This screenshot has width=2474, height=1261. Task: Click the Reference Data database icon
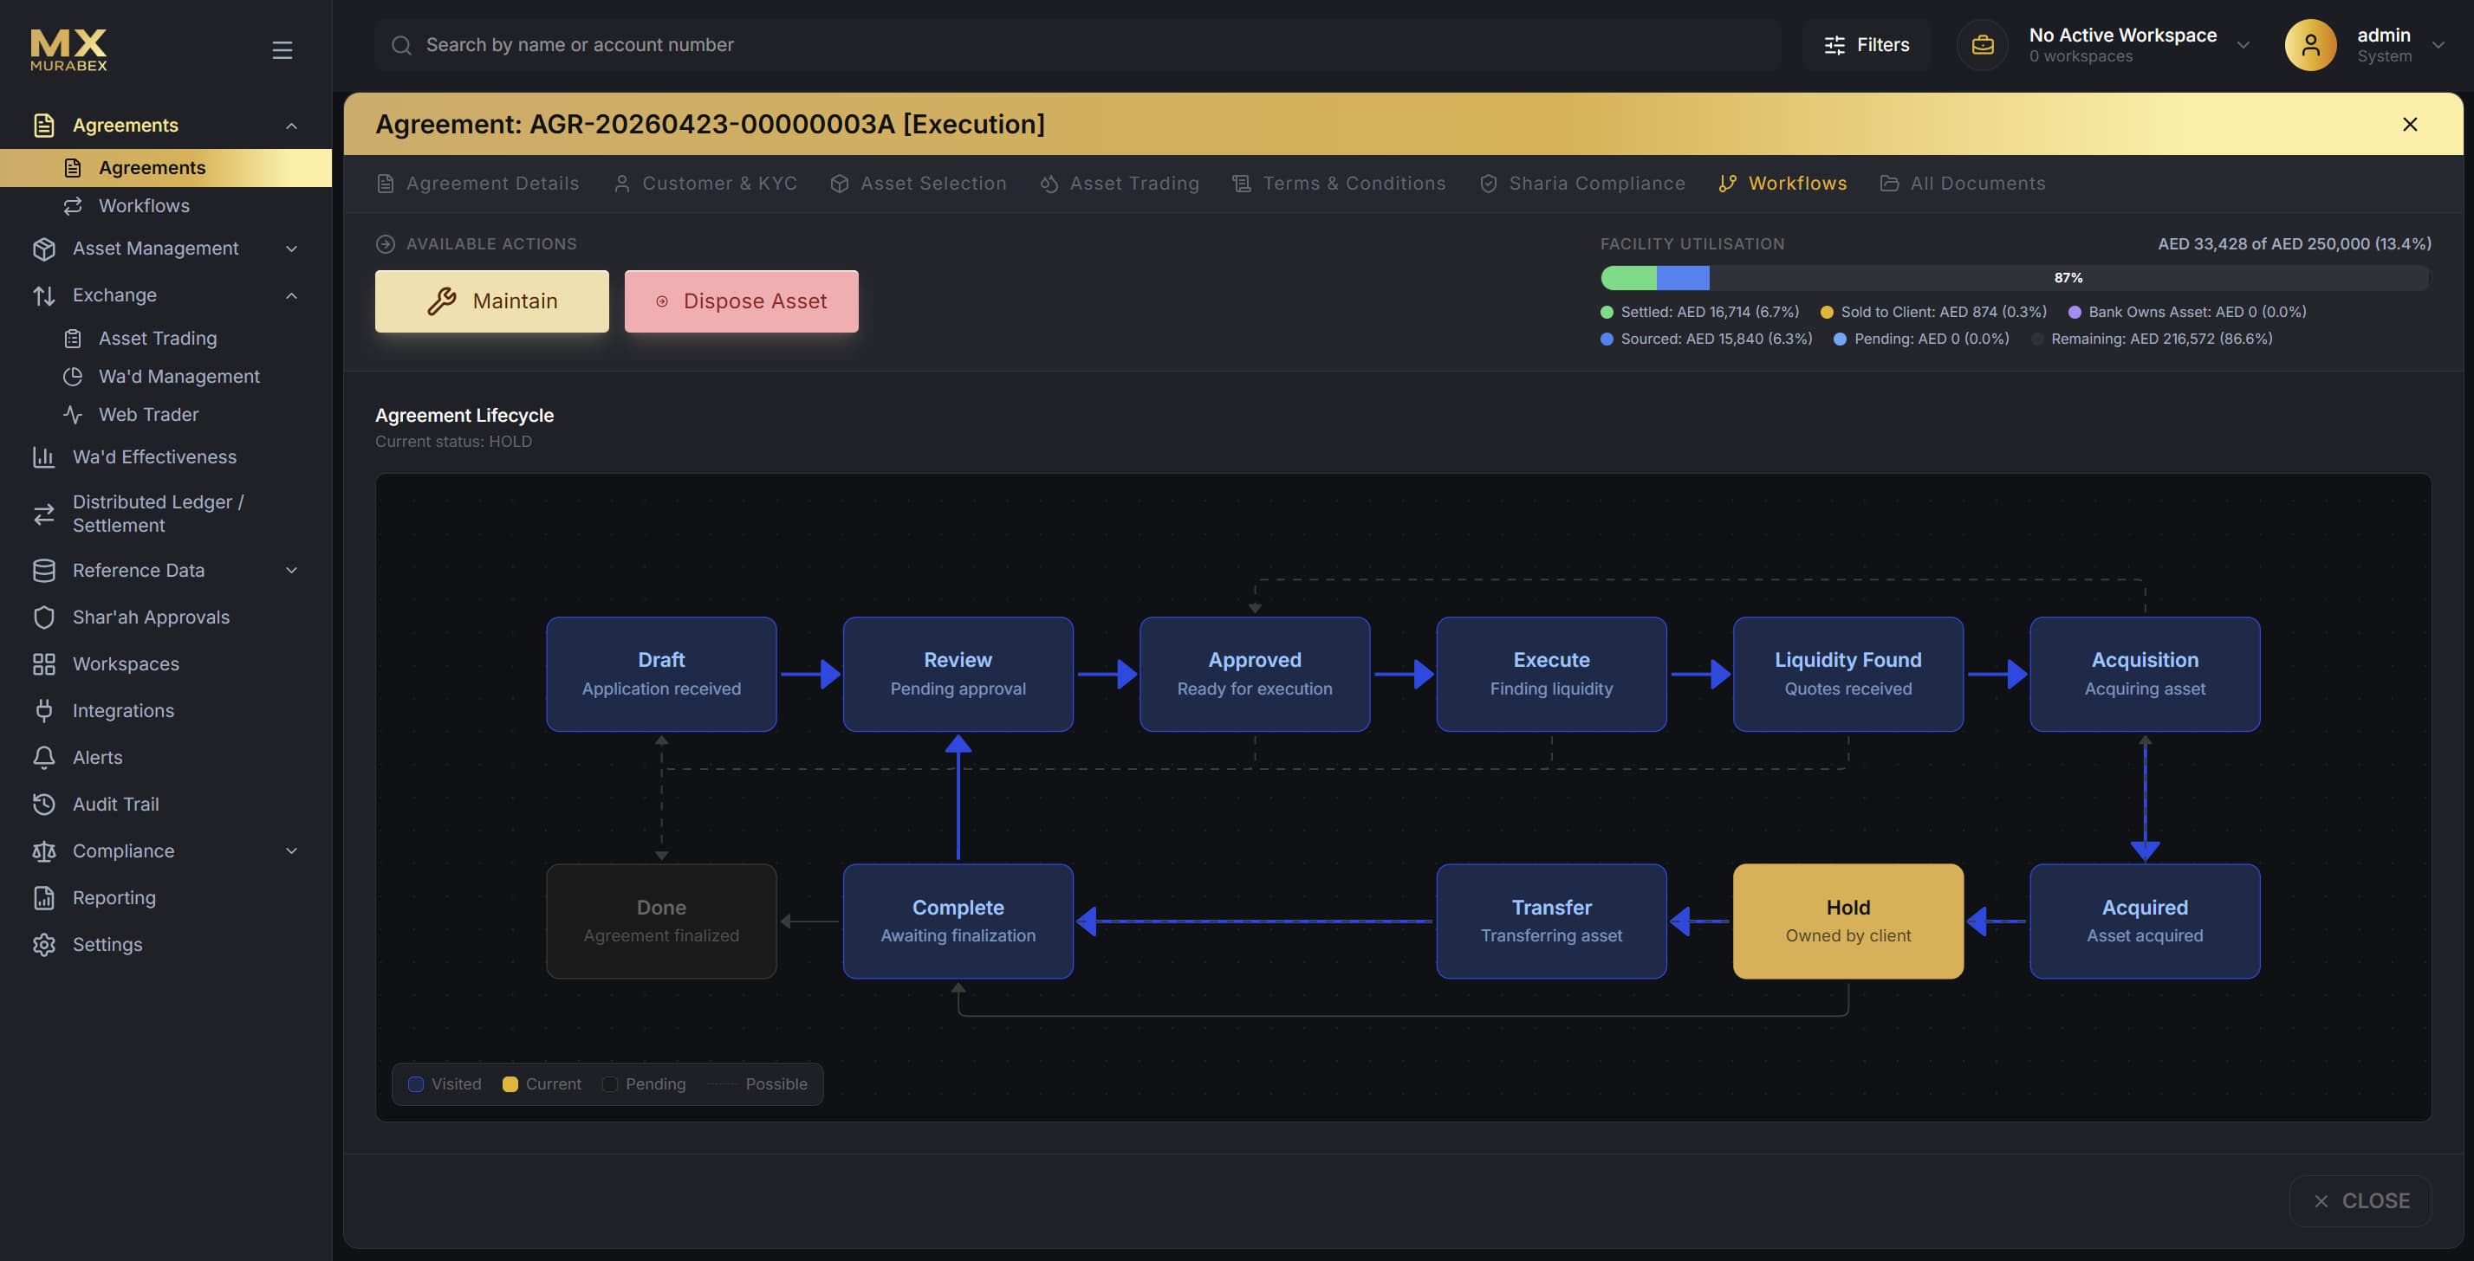44,570
